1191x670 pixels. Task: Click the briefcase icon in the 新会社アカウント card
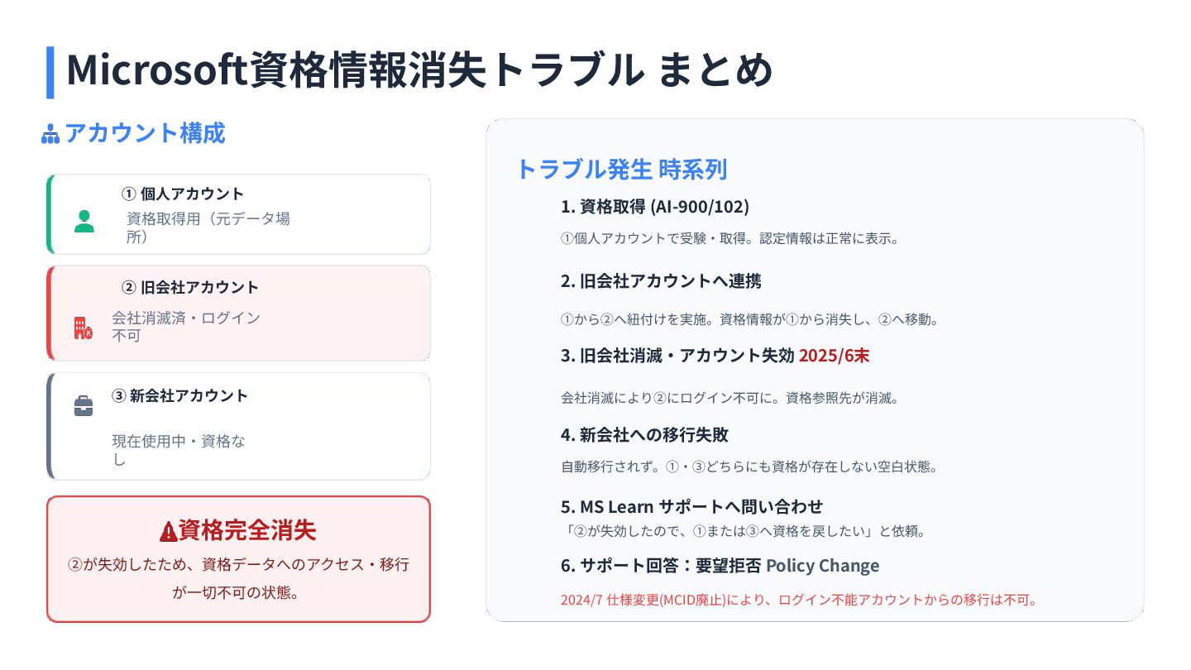pyautogui.click(x=84, y=405)
